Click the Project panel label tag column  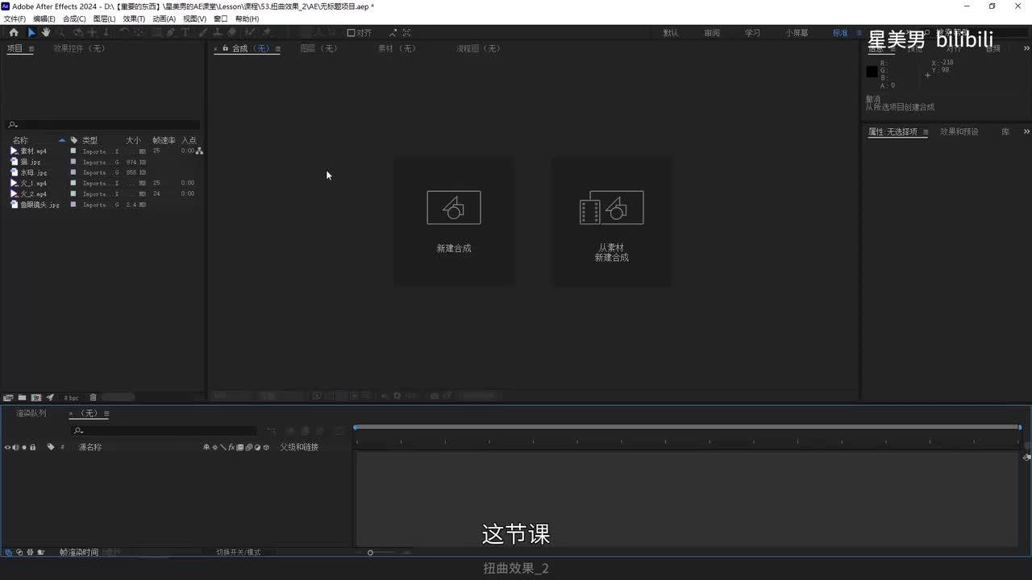[74, 140]
